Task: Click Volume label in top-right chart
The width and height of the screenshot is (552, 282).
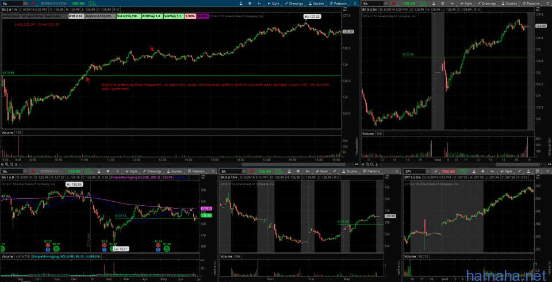Action: point(368,134)
